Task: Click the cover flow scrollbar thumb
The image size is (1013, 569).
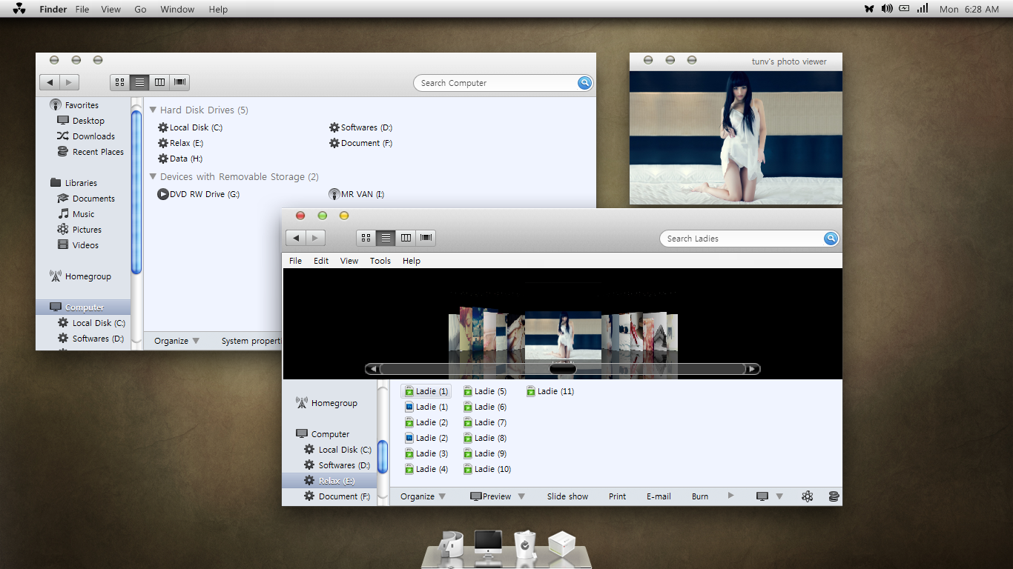Action: 562,369
